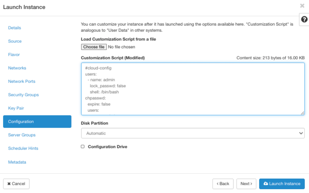This screenshot has height=193, width=309.
Task: Click the 'expire: false' script line
Action: [x=99, y=104]
